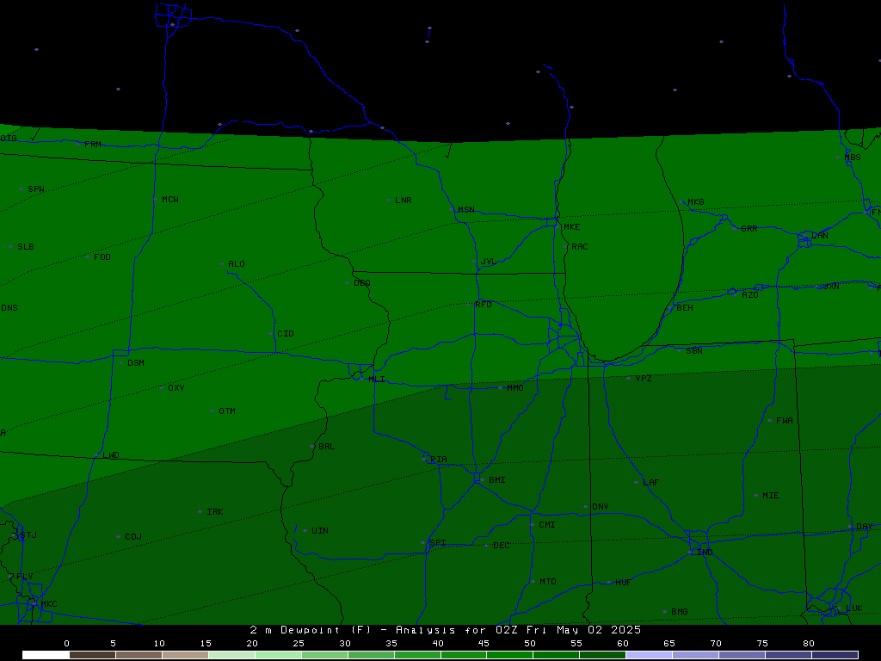The image size is (881, 661).
Task: Click the LUK station label
Action: [853, 608]
